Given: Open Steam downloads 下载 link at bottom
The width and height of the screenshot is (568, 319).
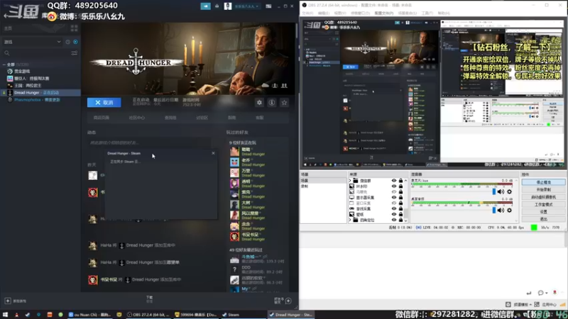Looking at the screenshot, I should point(149,298).
